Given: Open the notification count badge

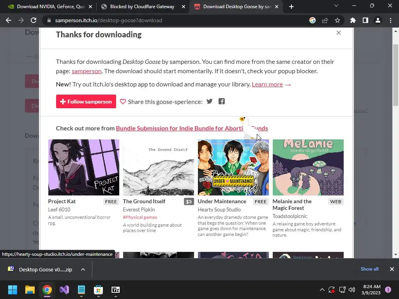Looking at the screenshot, I should pos(388,290).
